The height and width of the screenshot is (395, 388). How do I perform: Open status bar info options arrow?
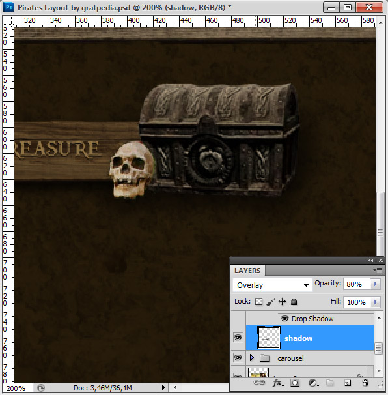tap(163, 387)
